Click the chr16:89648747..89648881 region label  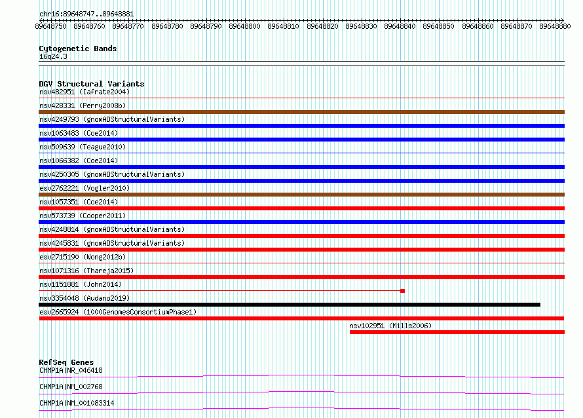(86, 14)
